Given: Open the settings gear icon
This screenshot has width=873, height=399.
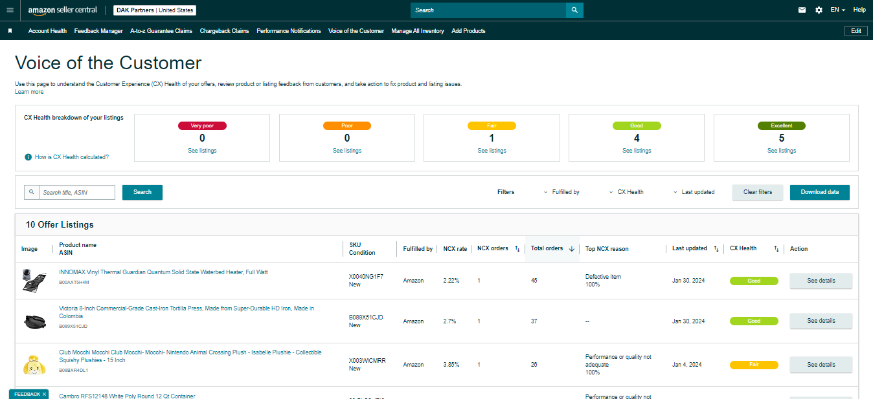Looking at the screenshot, I should pyautogui.click(x=819, y=10).
